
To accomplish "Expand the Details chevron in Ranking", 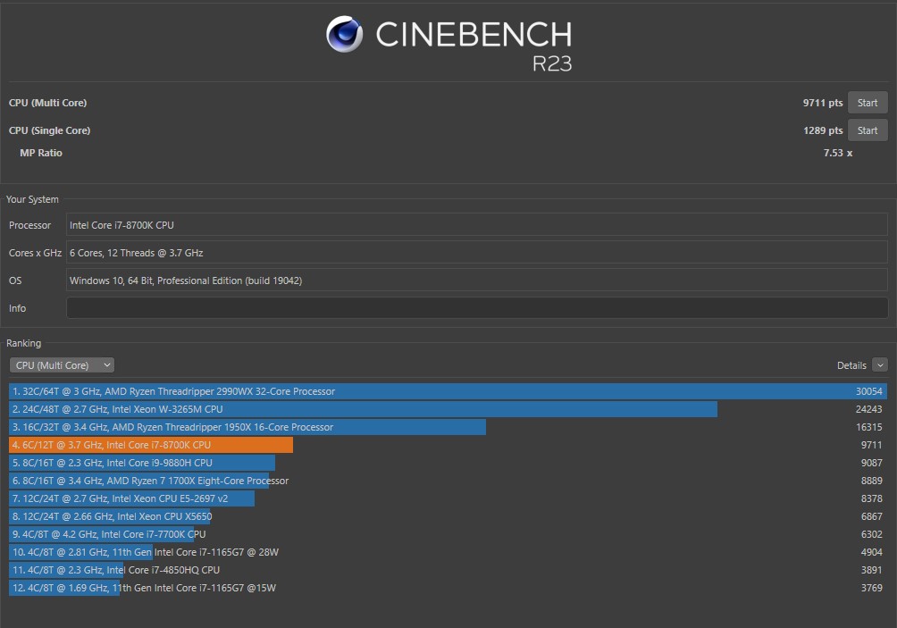I will (x=880, y=364).
